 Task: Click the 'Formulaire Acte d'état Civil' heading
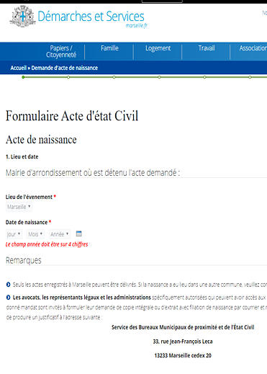(72, 116)
